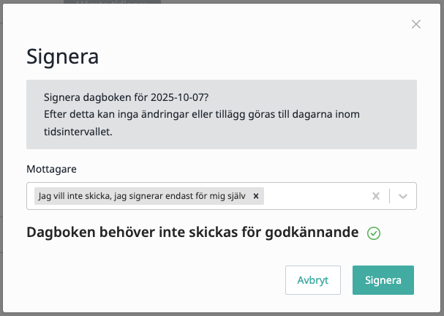
Task: Focus the empty area of Mottagare field
Action: tap(315, 196)
